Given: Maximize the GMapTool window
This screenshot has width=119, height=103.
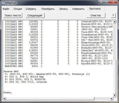Looking at the screenshot, I should click(106, 2).
